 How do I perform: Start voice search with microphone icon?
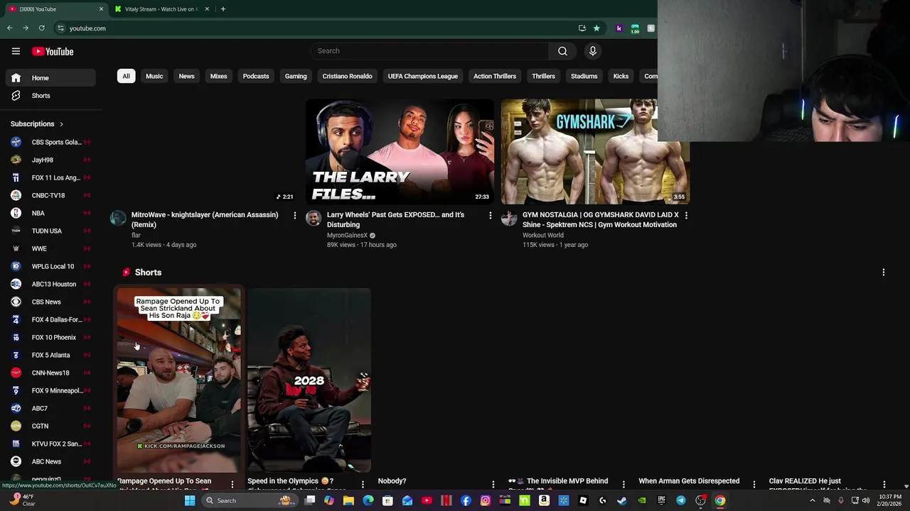(592, 51)
